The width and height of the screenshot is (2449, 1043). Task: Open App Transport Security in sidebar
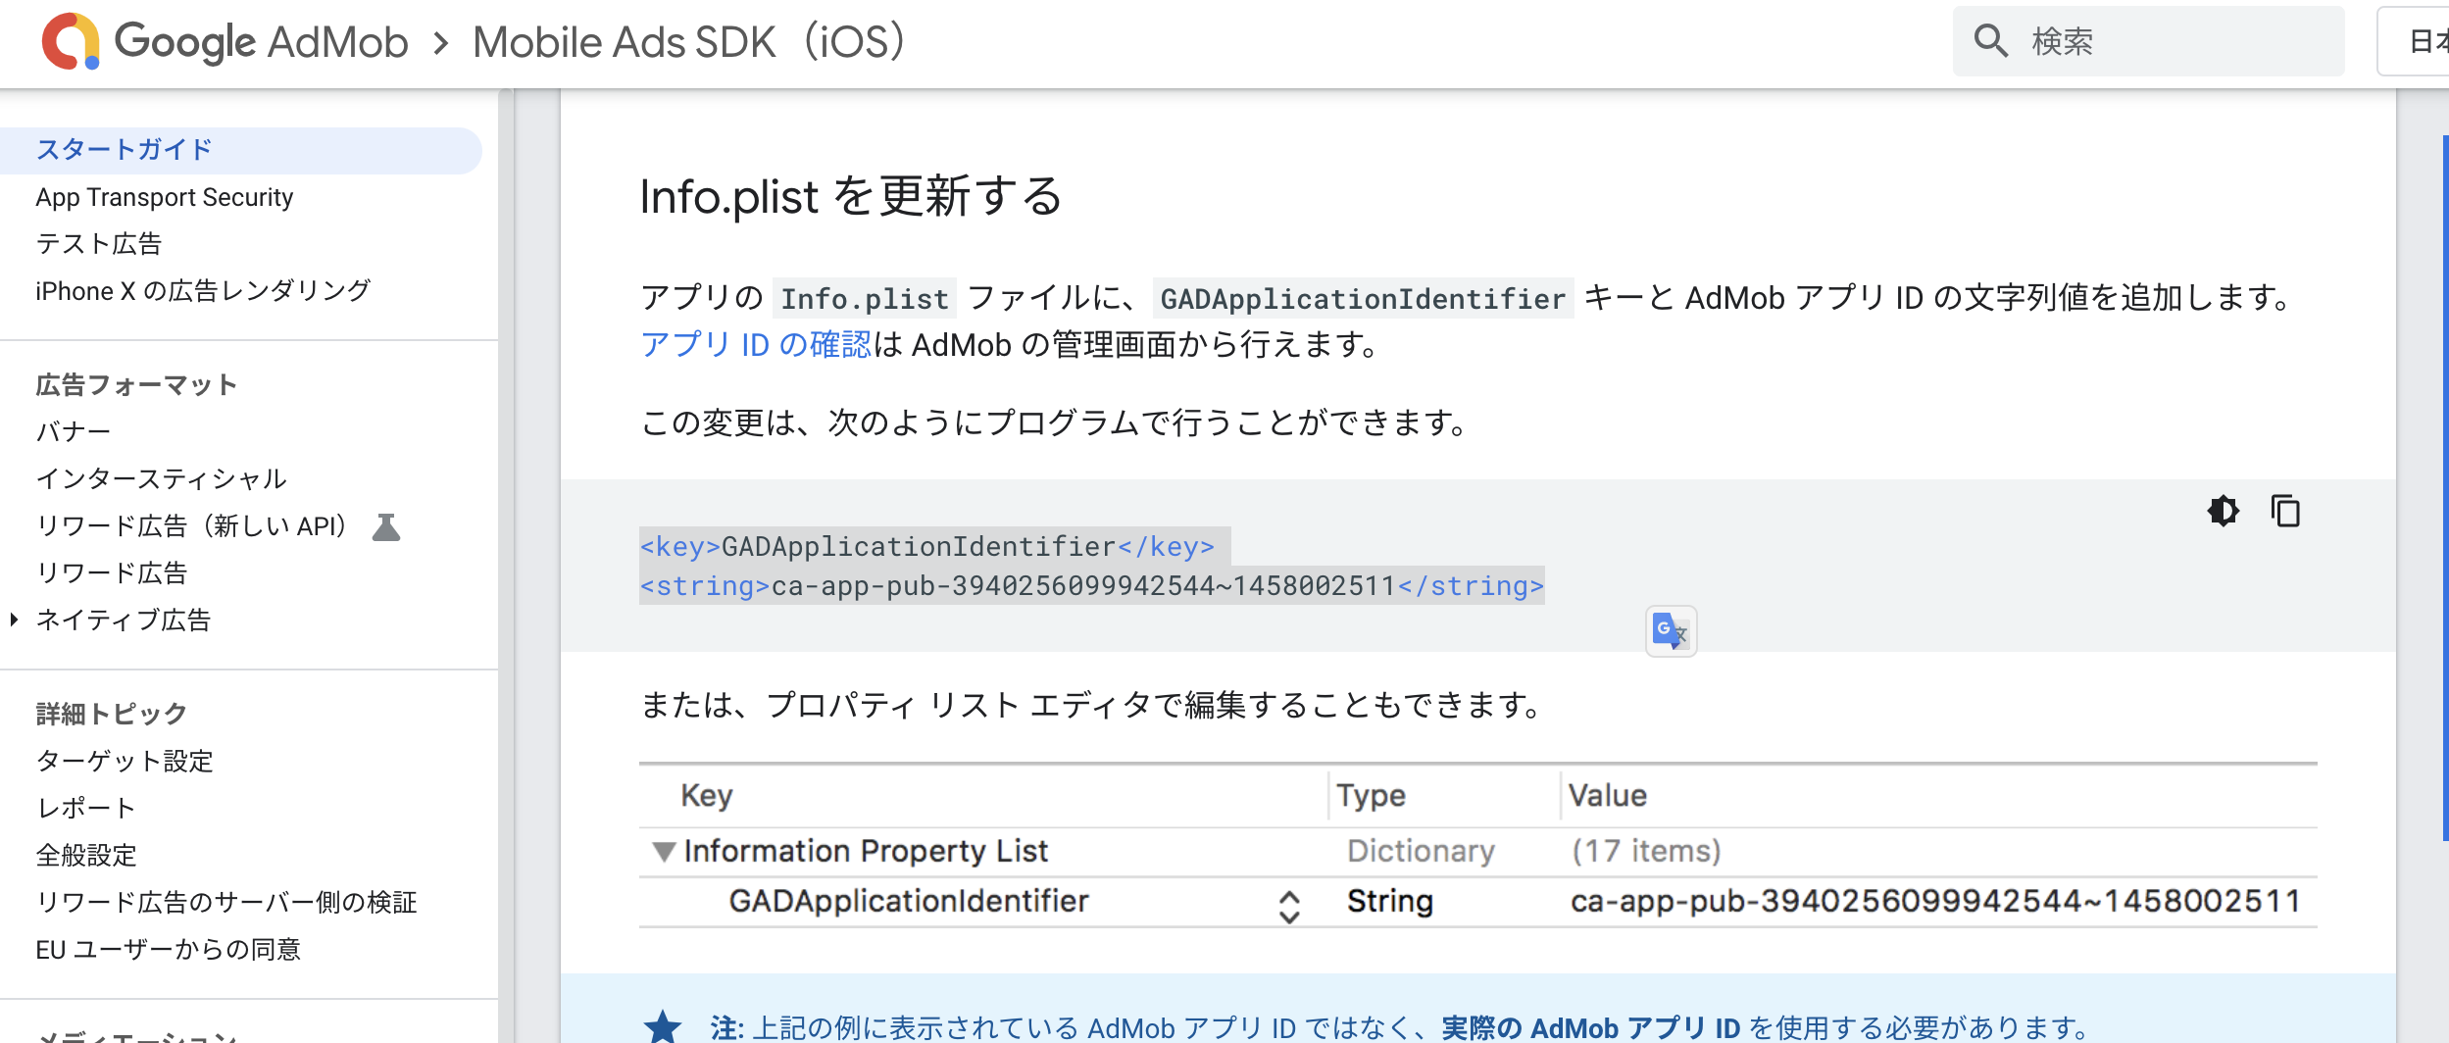pyautogui.click(x=165, y=197)
